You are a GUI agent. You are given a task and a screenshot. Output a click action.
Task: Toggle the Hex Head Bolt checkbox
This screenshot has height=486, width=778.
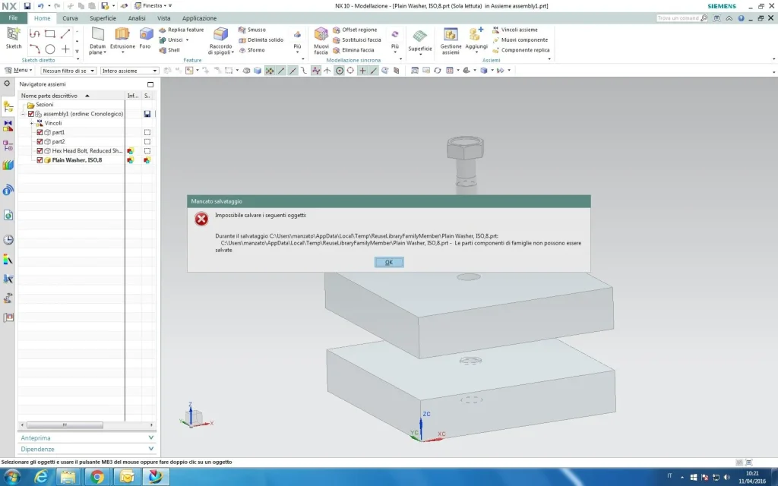[x=40, y=150]
